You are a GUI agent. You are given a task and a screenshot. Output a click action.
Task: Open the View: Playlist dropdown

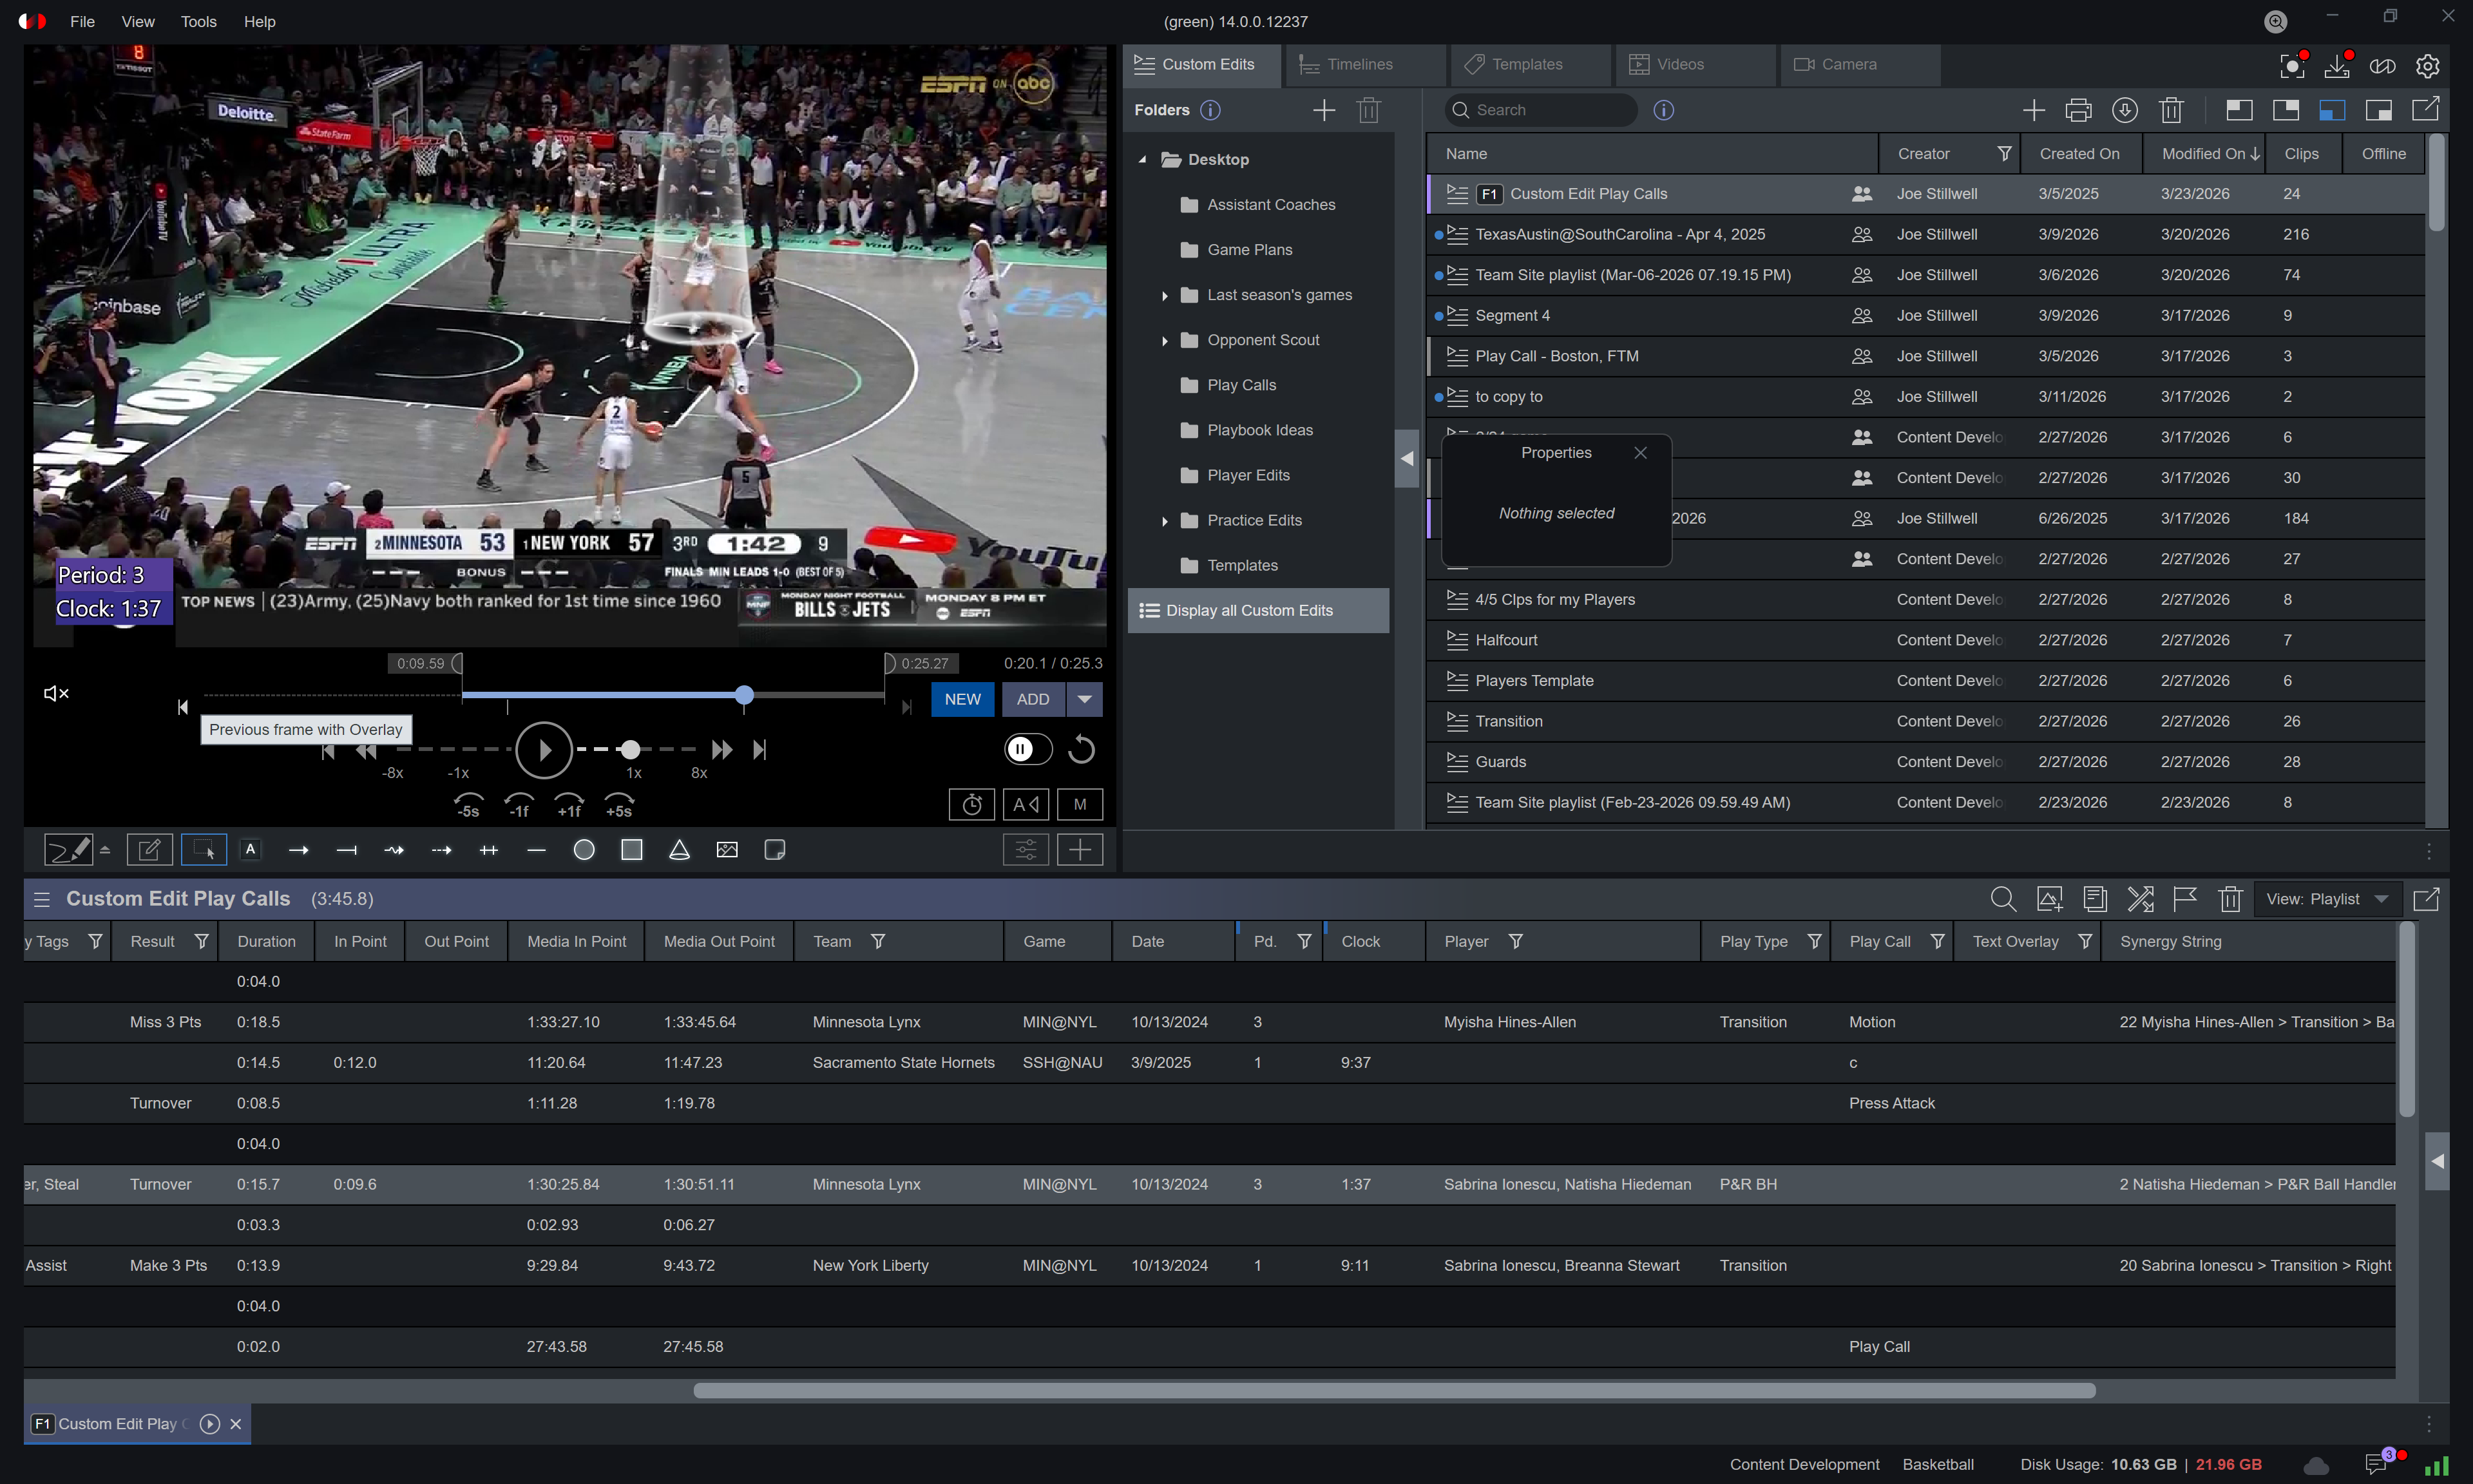2327,899
